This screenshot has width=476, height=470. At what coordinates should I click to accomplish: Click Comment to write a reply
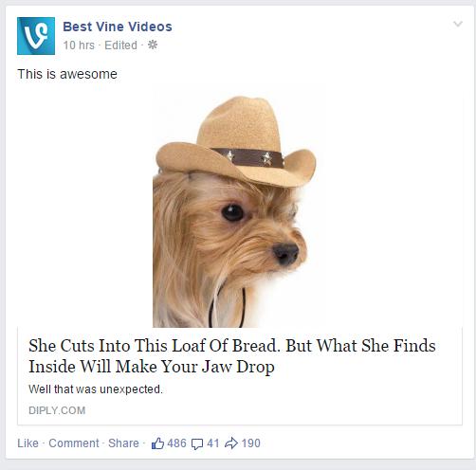coord(74,443)
